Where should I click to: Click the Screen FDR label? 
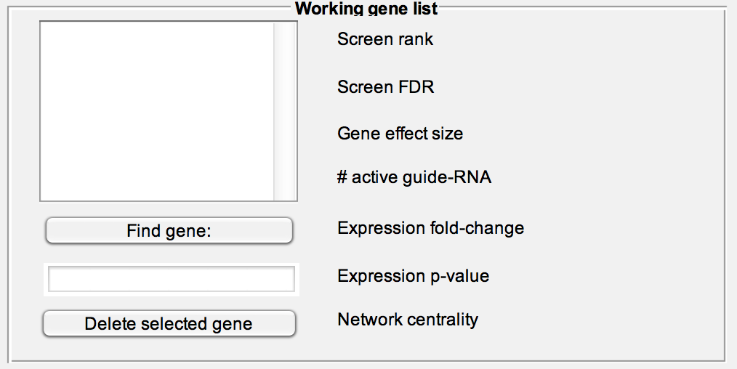(385, 87)
